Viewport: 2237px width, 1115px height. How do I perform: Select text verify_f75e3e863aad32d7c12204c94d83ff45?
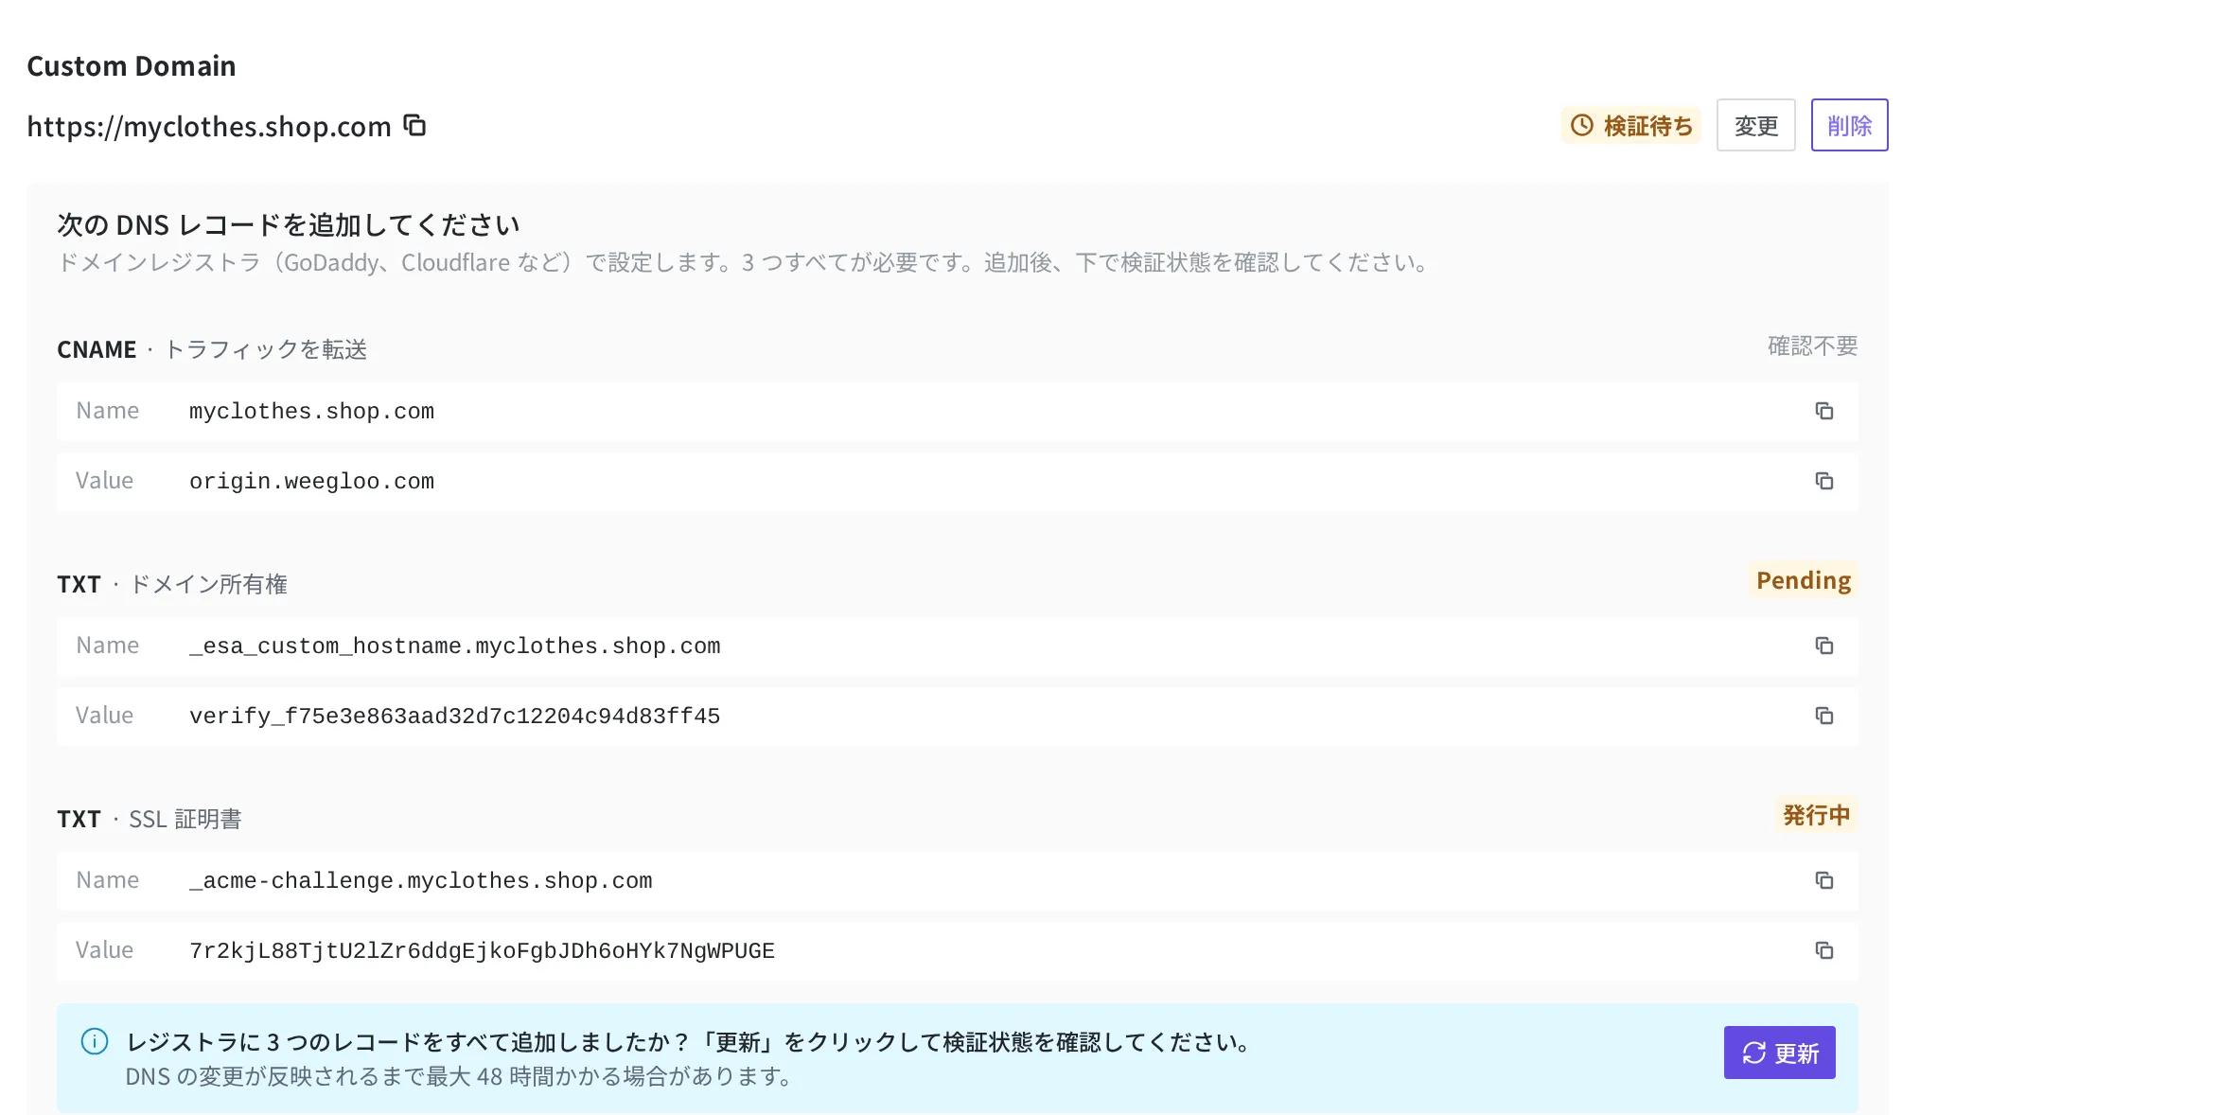[454, 717]
